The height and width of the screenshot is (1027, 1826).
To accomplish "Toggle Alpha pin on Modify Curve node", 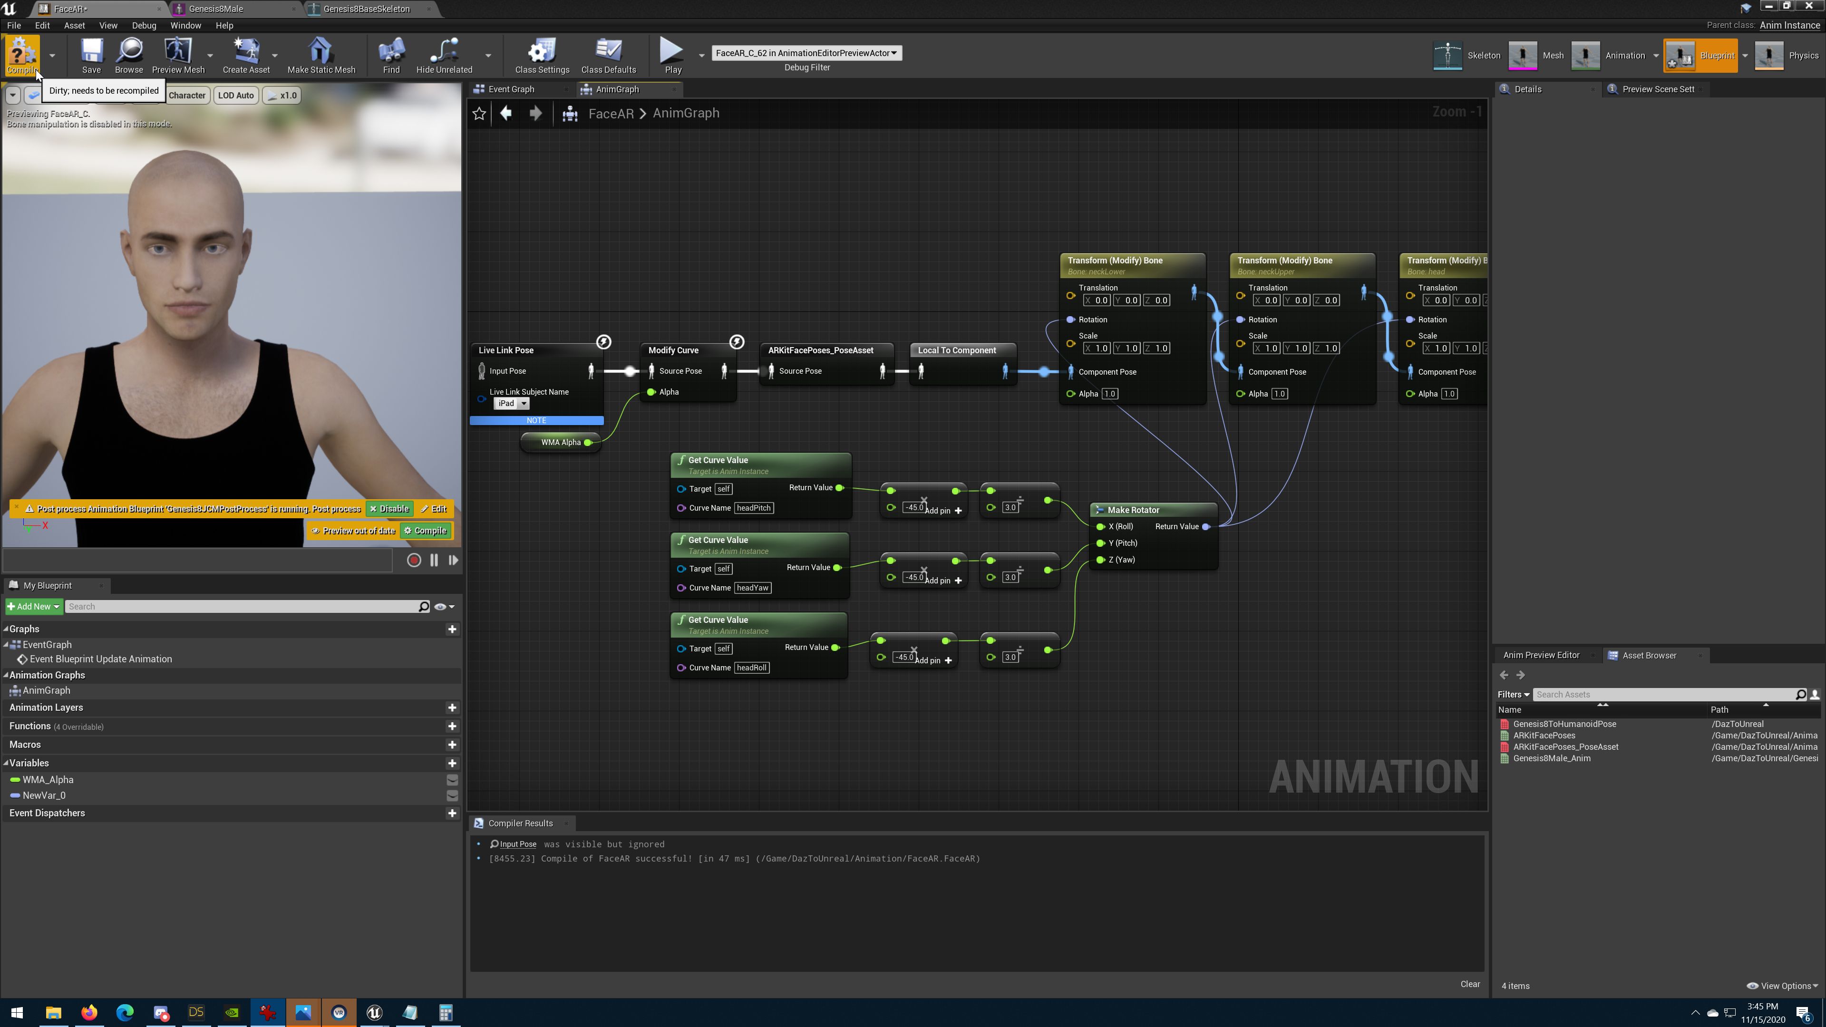I will point(651,392).
